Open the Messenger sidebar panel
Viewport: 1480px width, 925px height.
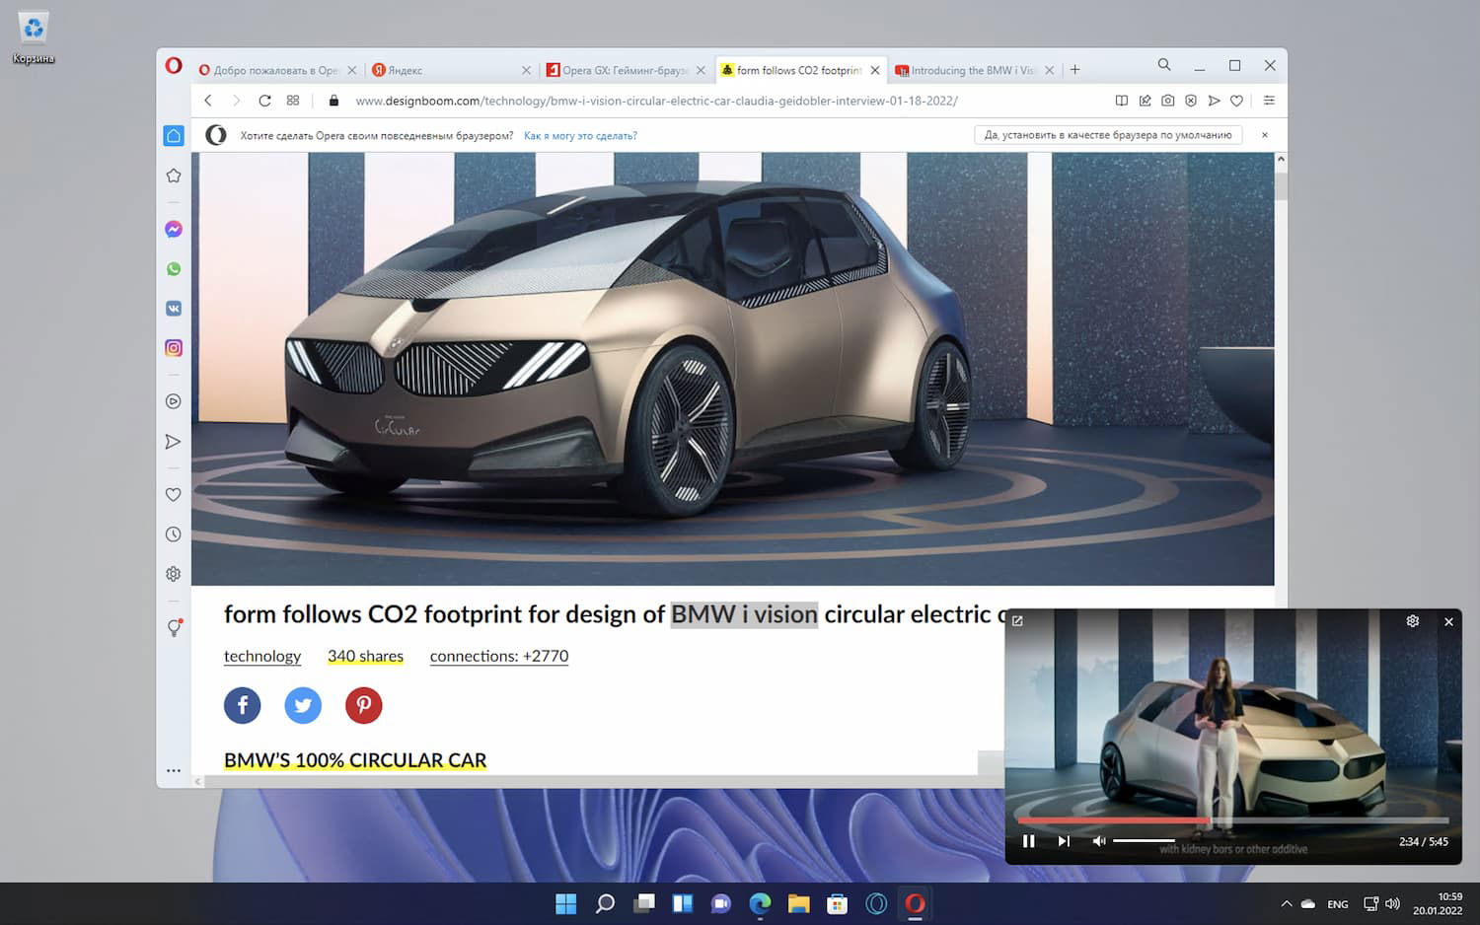click(x=174, y=229)
